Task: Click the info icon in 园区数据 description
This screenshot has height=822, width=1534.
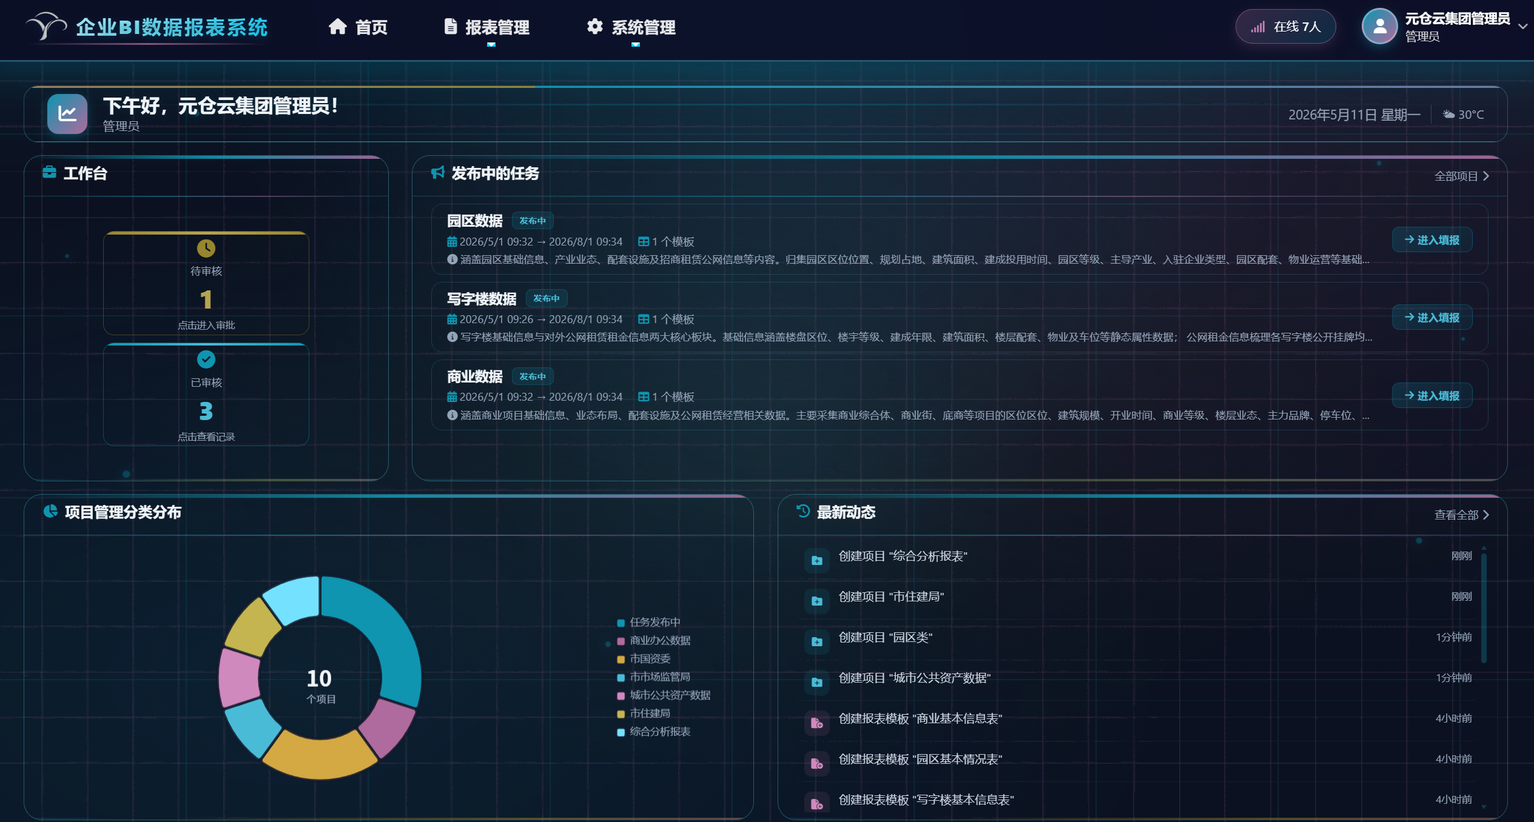Action: coord(452,259)
